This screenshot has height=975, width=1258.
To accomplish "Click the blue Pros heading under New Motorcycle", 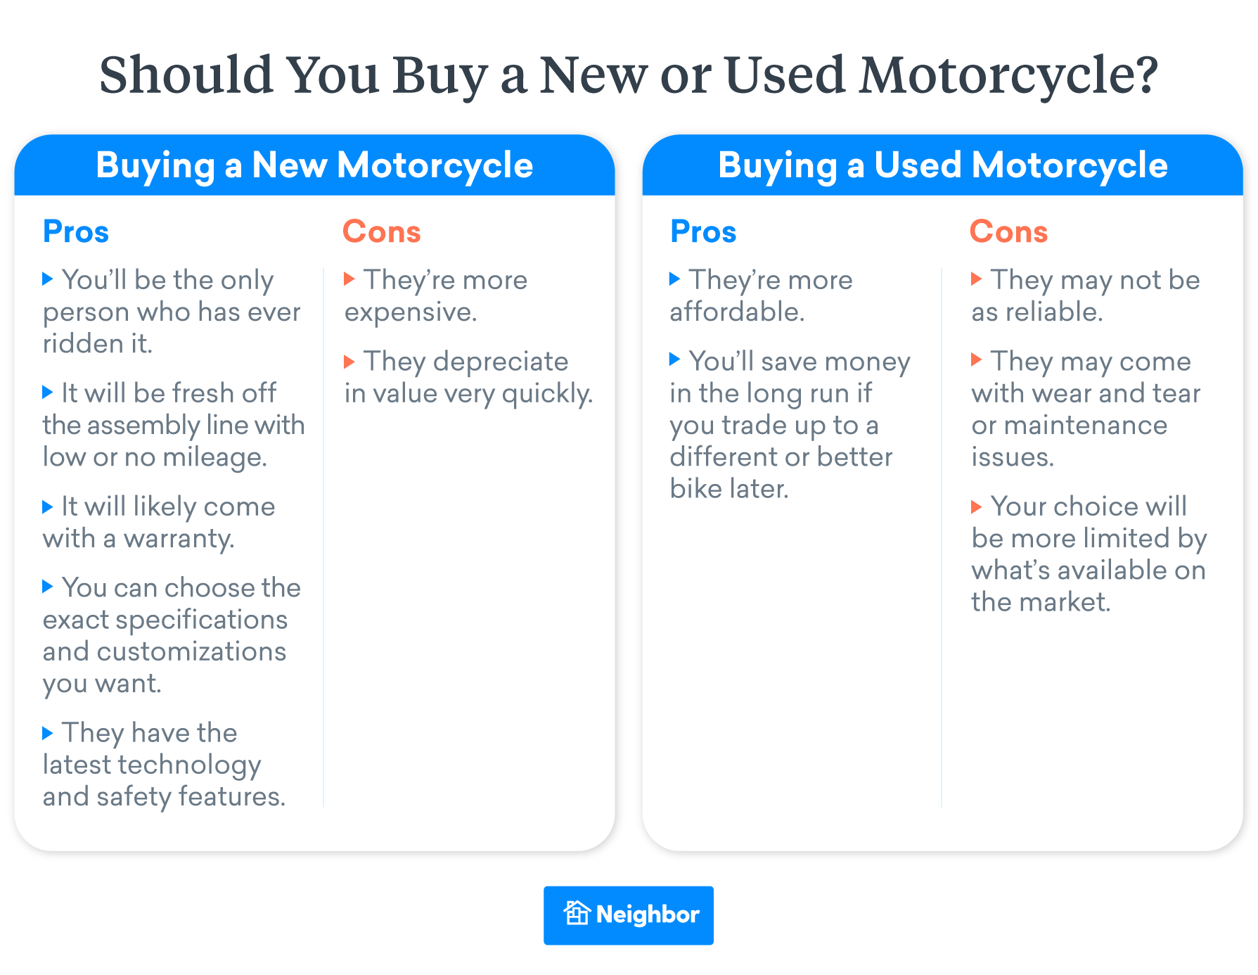I will click(76, 231).
